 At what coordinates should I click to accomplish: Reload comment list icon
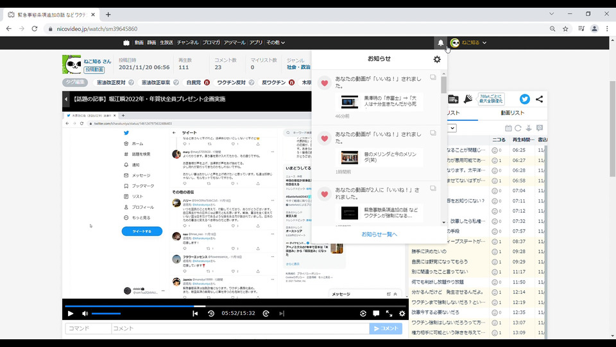518,129
